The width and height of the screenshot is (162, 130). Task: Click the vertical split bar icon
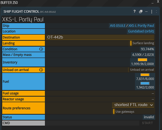[152, 12]
